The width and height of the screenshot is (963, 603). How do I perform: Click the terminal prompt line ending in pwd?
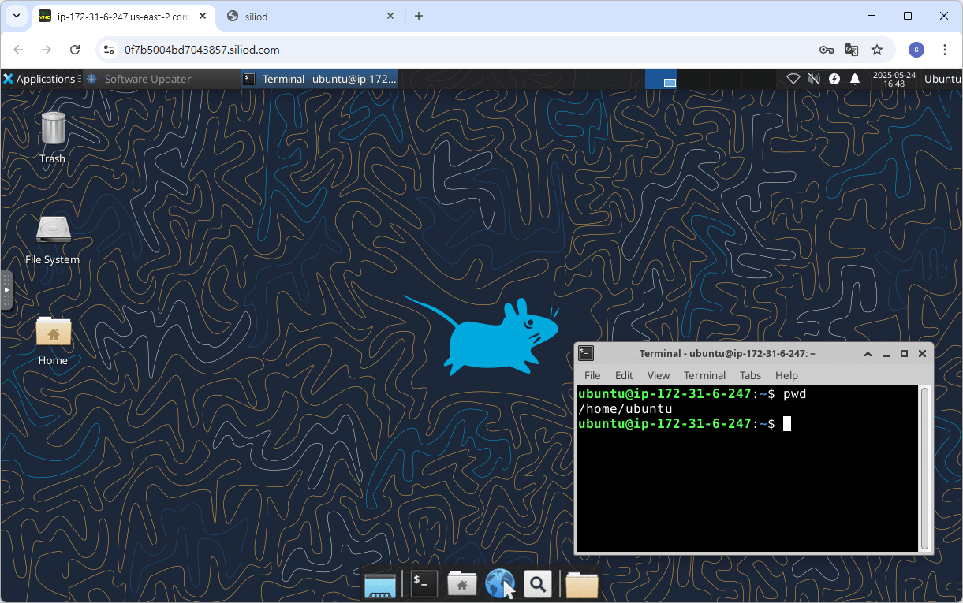click(692, 393)
